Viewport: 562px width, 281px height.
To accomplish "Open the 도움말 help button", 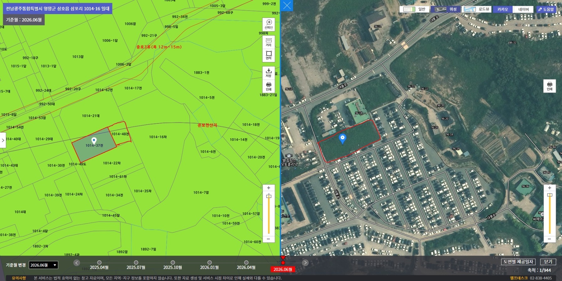I will click(x=546, y=9).
